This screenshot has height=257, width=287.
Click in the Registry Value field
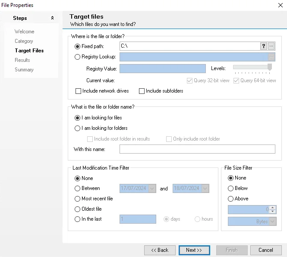coord(163,69)
